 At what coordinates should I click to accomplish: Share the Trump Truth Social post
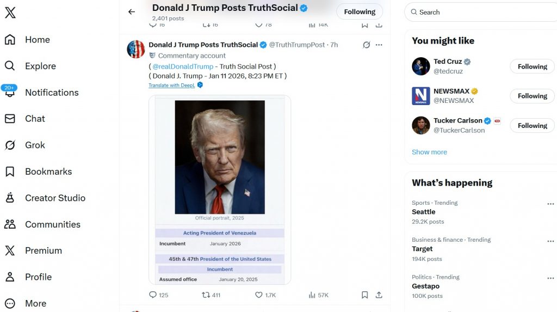(379, 295)
